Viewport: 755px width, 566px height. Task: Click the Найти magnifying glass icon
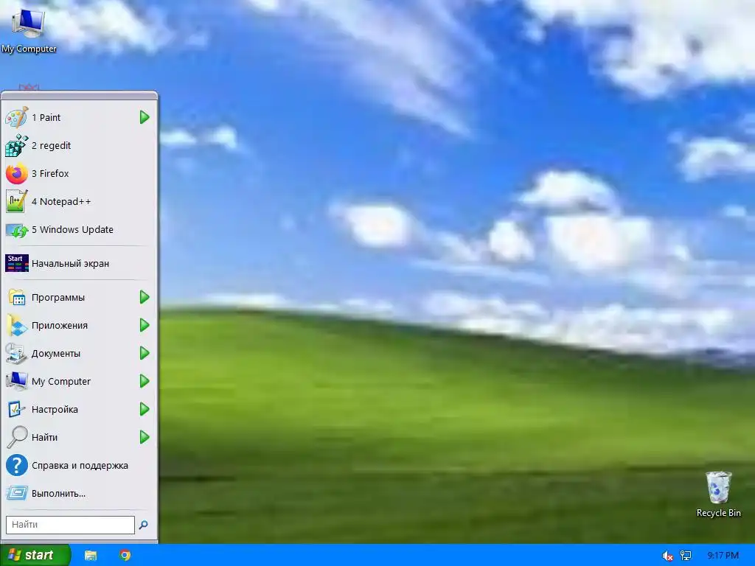point(17,437)
